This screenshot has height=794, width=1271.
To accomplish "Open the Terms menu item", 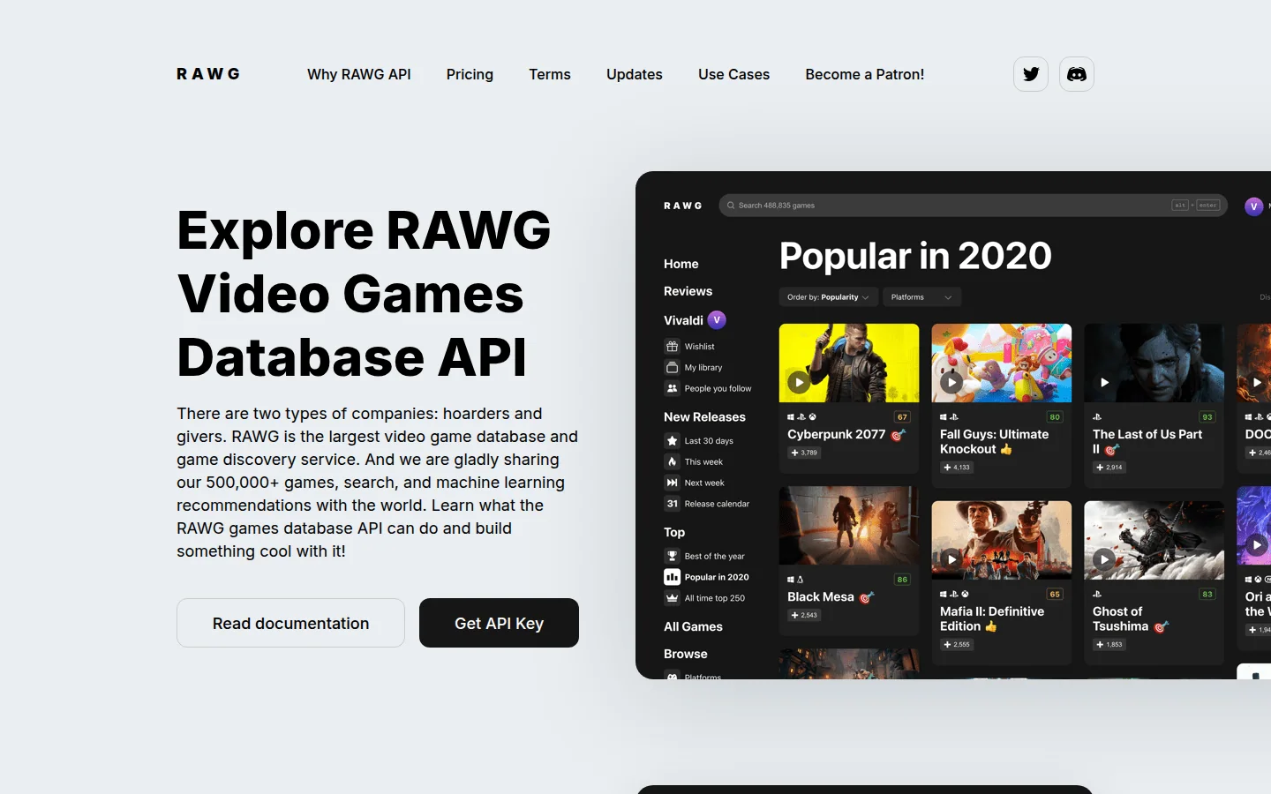I will point(550,74).
